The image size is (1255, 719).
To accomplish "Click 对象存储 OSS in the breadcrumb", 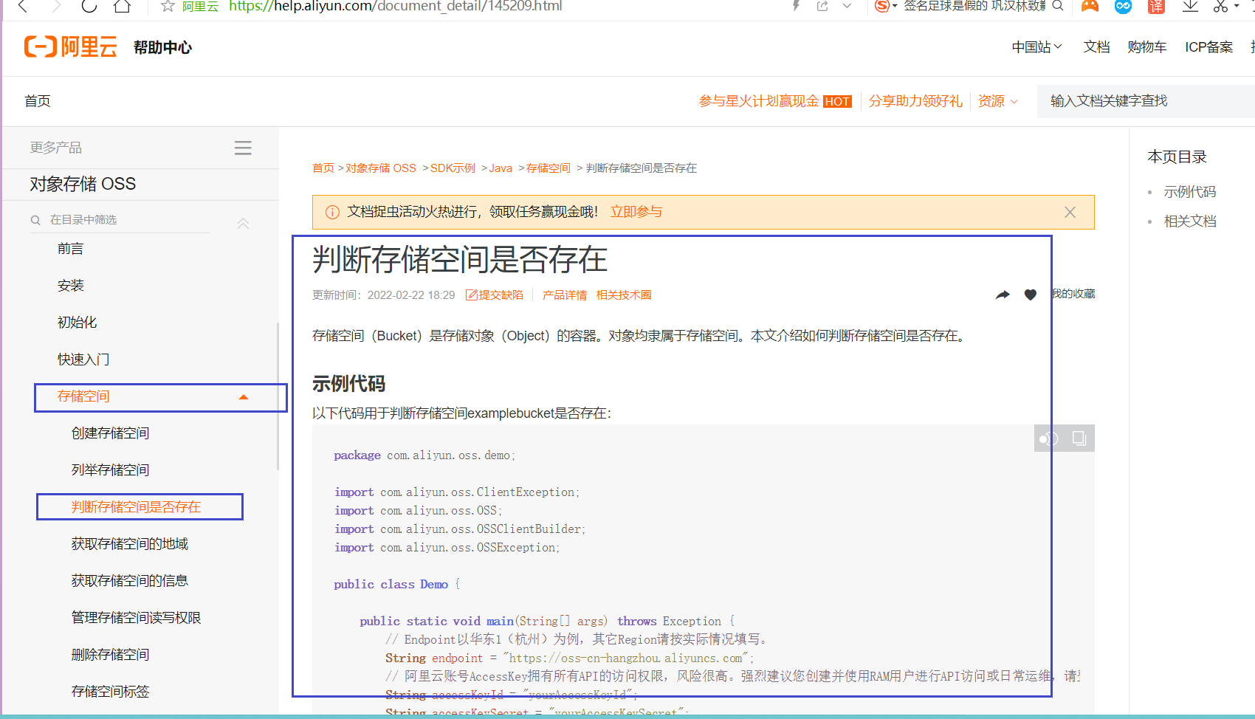I will 381,168.
